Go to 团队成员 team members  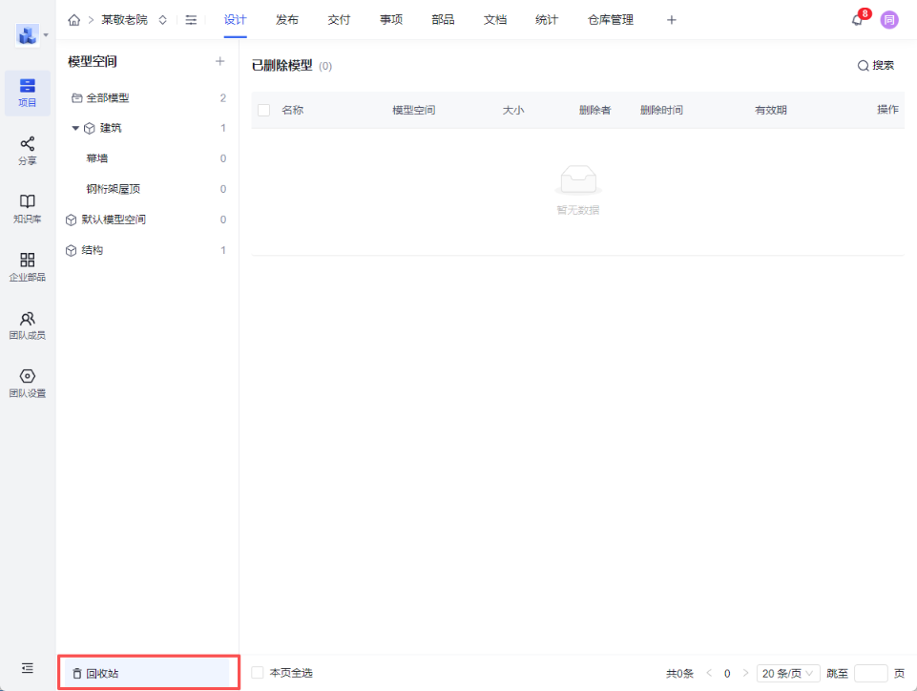click(x=28, y=325)
